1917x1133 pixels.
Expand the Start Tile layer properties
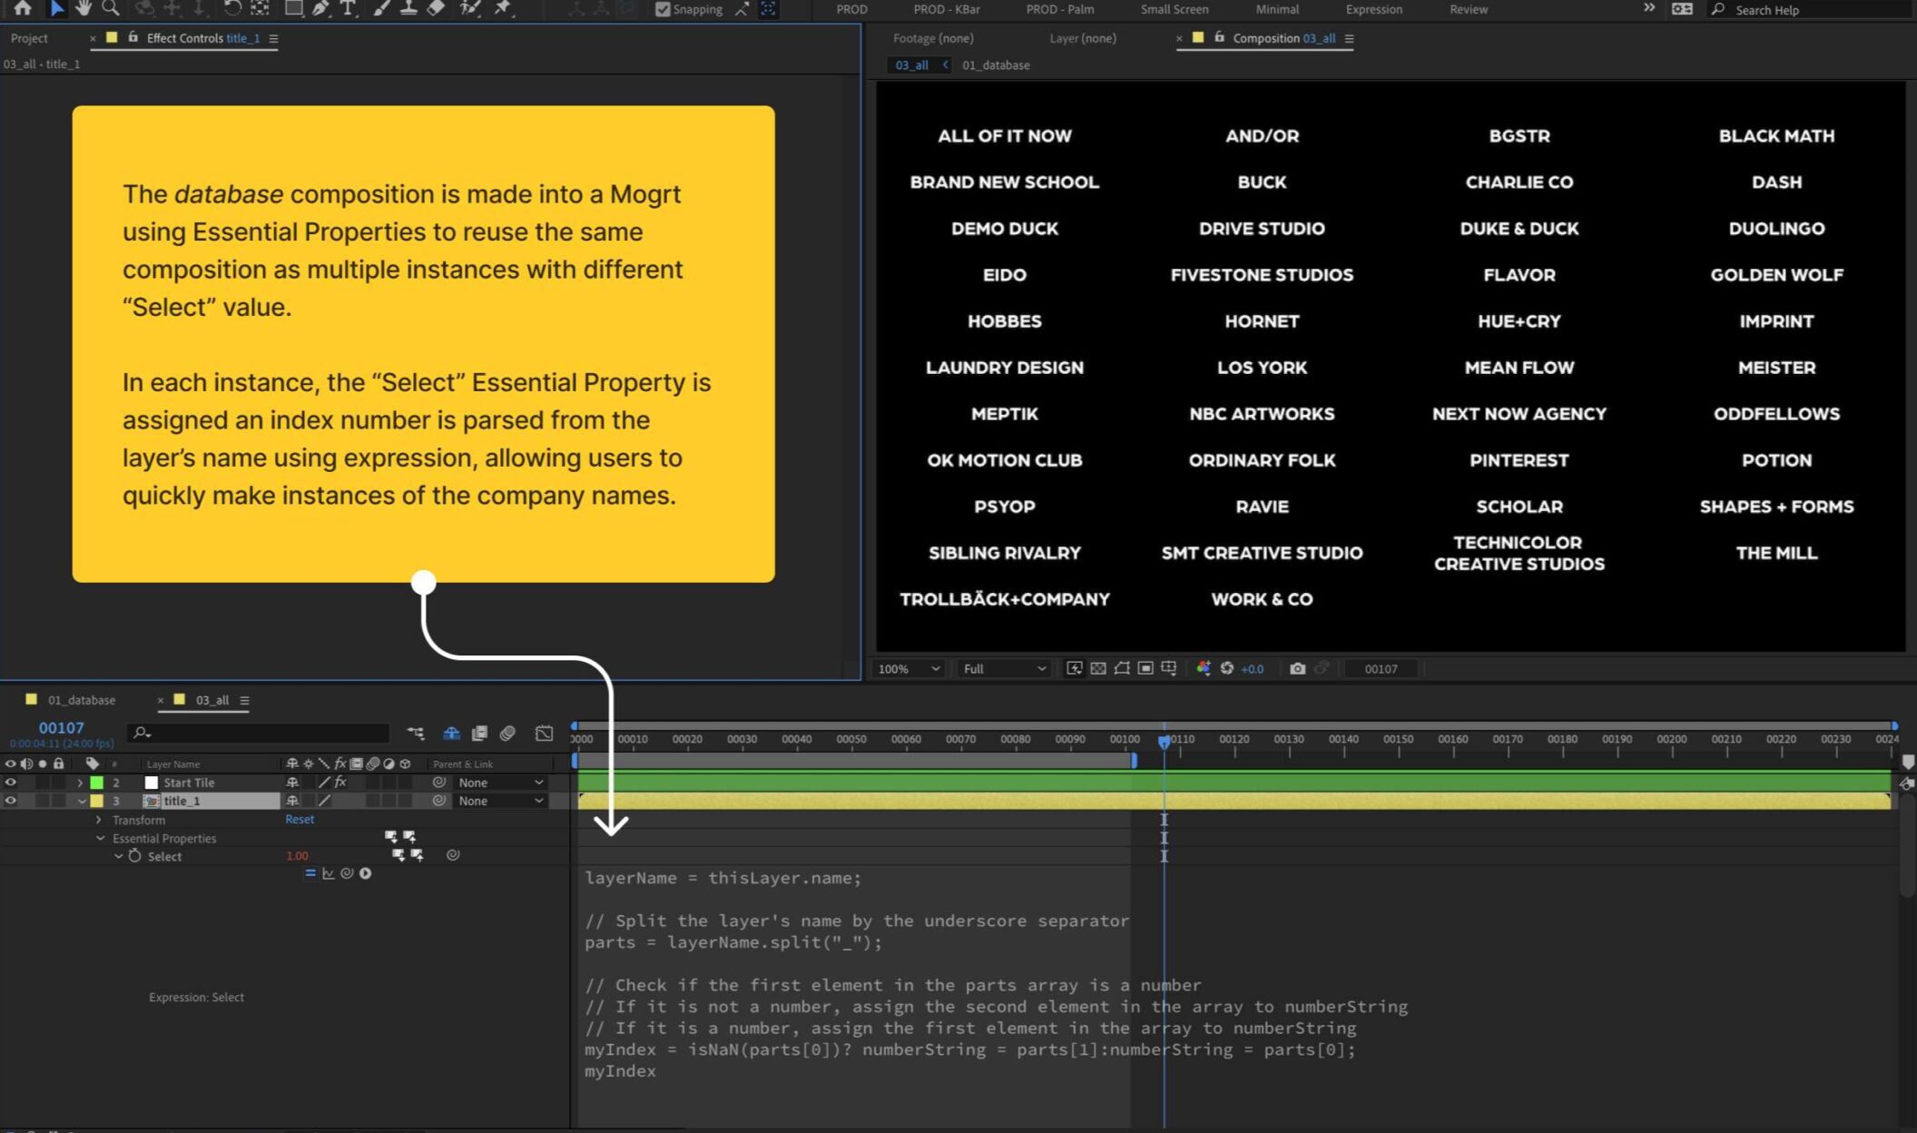81,783
